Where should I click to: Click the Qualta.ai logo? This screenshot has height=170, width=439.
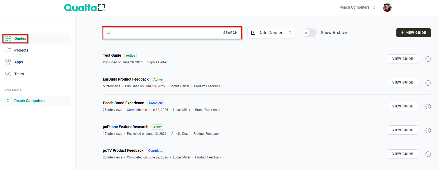[x=85, y=8]
